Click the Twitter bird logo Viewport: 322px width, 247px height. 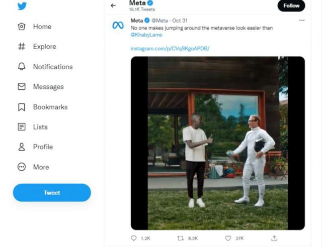coord(22,6)
